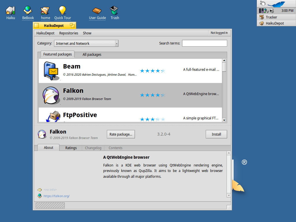This screenshot has width=296, height=222.
Task: Open the Repositories menu
Action: (69, 33)
